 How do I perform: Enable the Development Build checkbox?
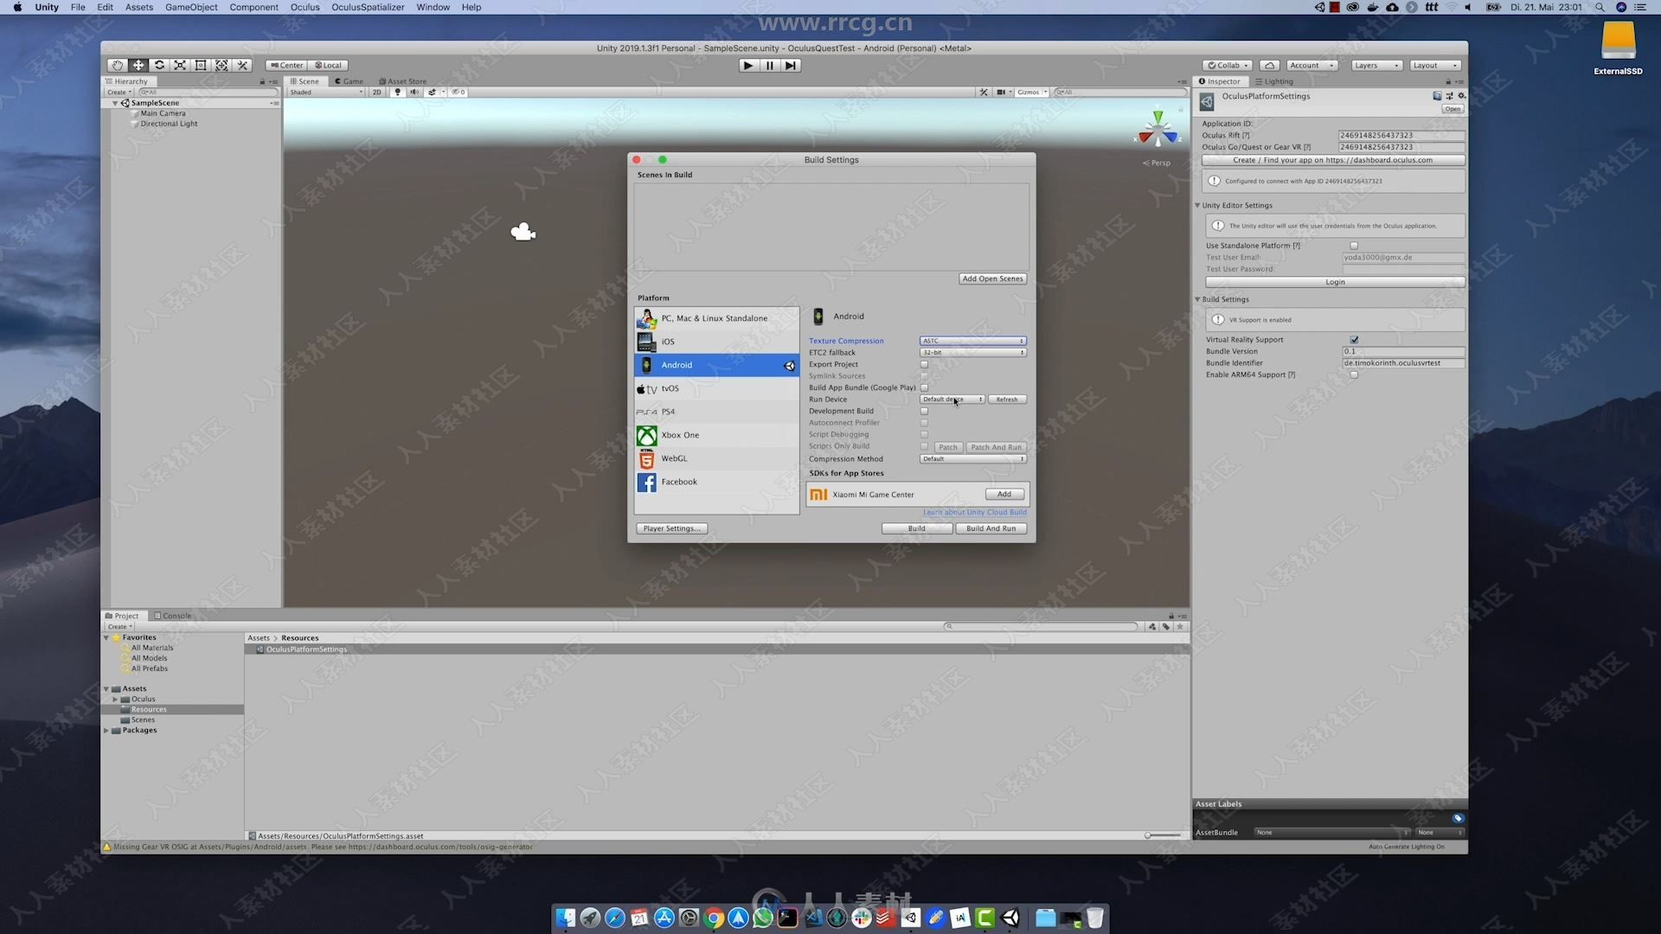coord(924,411)
